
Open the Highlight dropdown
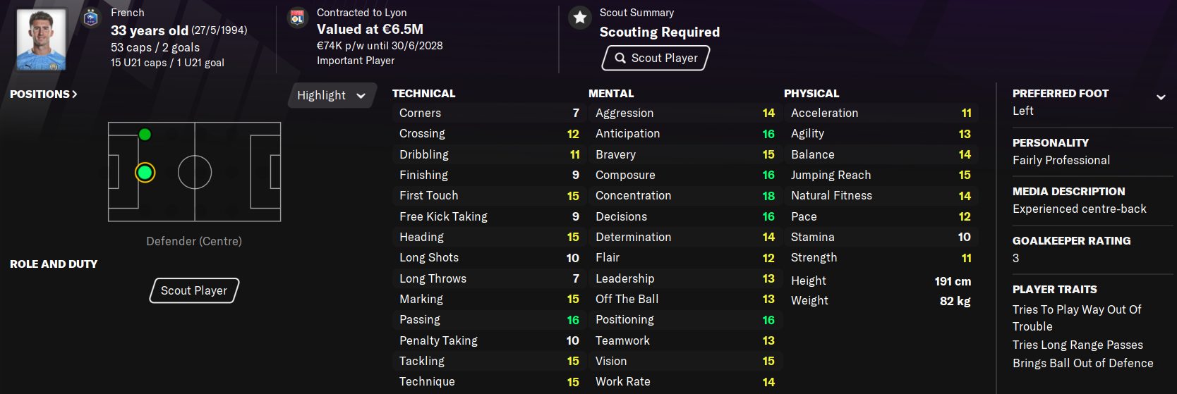331,95
